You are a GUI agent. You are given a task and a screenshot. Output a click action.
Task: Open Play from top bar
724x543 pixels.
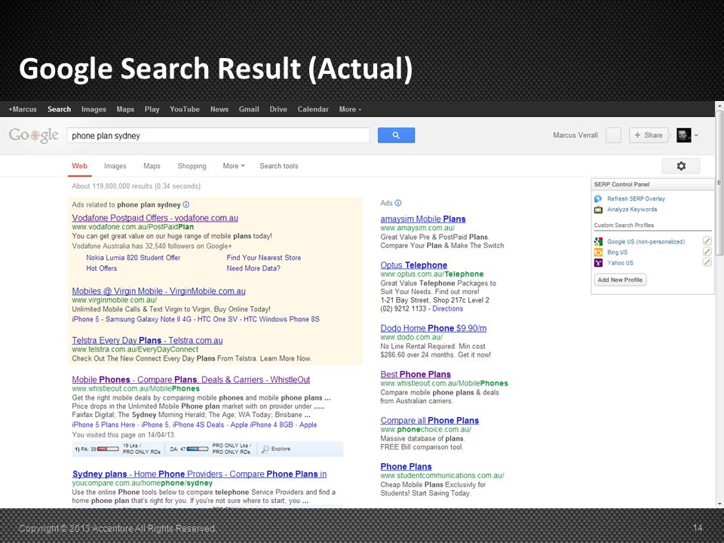coord(152,109)
